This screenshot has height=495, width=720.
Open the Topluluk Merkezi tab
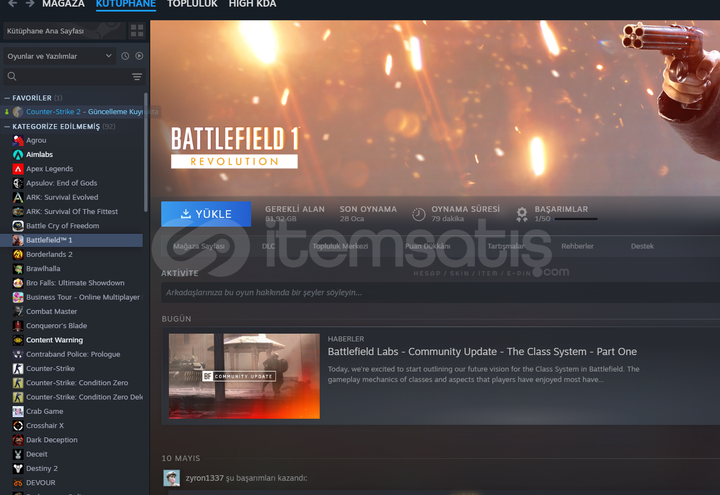point(340,246)
